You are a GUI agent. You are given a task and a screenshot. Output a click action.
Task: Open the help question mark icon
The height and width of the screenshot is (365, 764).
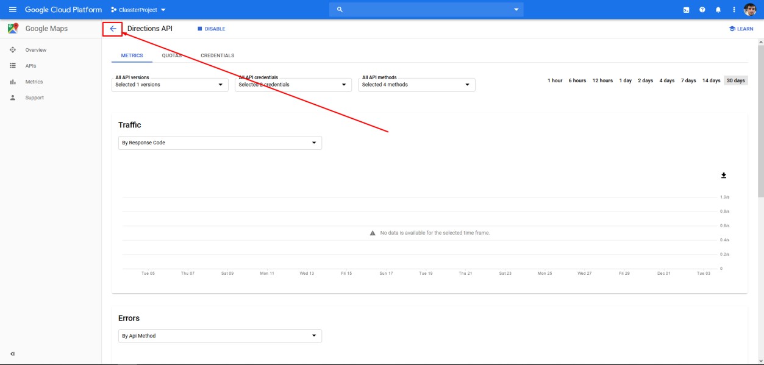pos(702,10)
